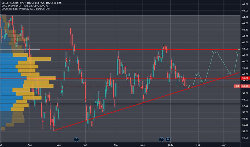The width and height of the screenshot is (250, 147).
Task: Click the Mar date axis label
Action: [223, 145]
